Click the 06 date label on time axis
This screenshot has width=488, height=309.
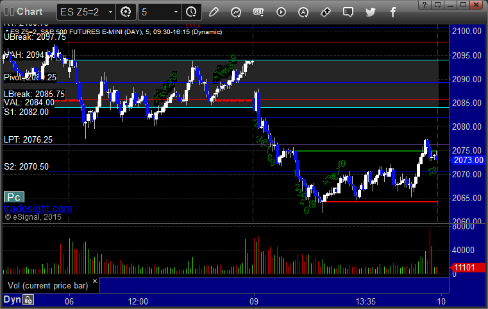69,301
